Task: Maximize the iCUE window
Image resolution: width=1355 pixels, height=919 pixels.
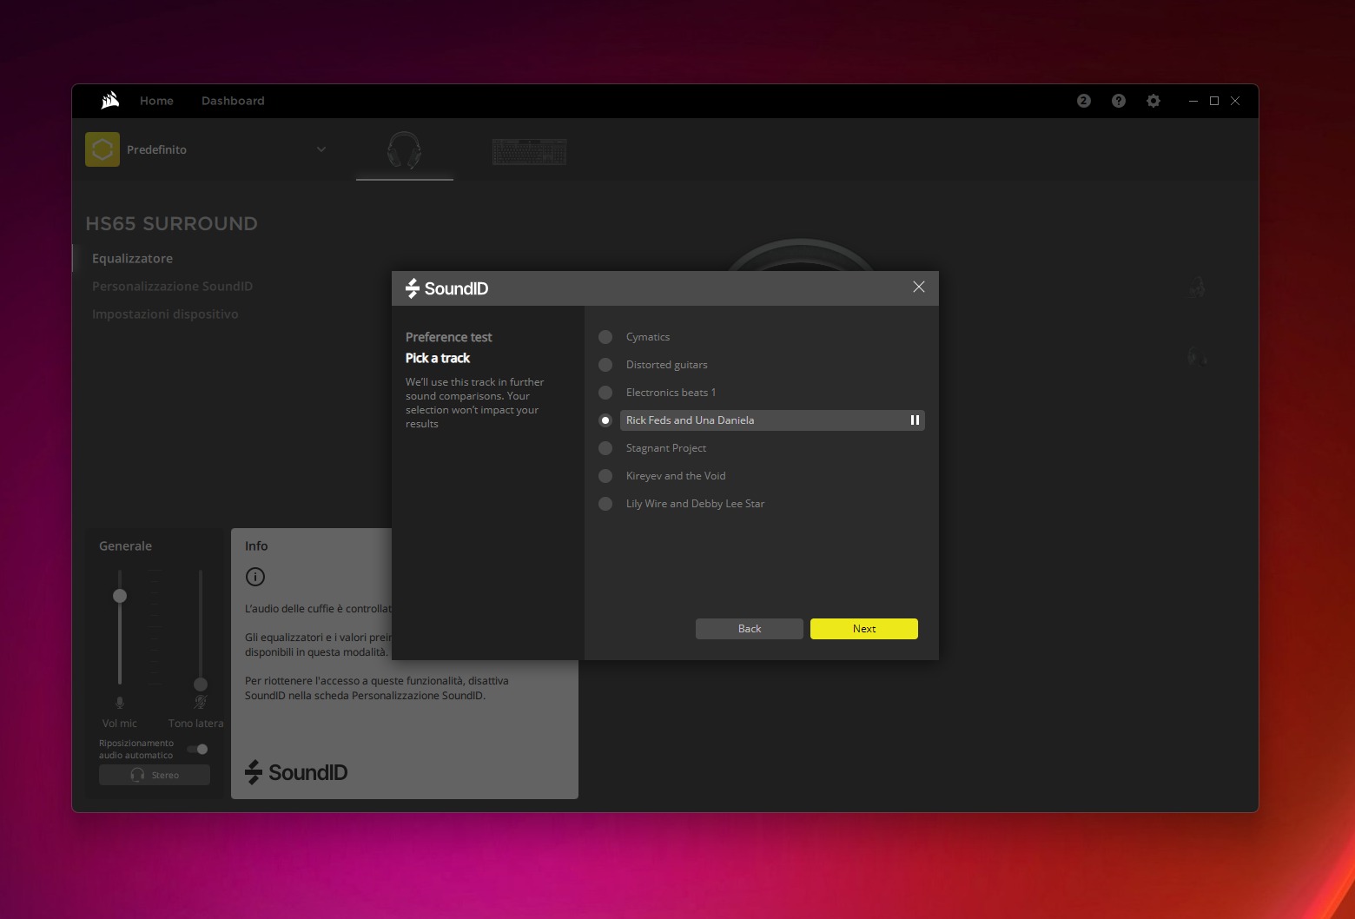Action: (x=1214, y=101)
